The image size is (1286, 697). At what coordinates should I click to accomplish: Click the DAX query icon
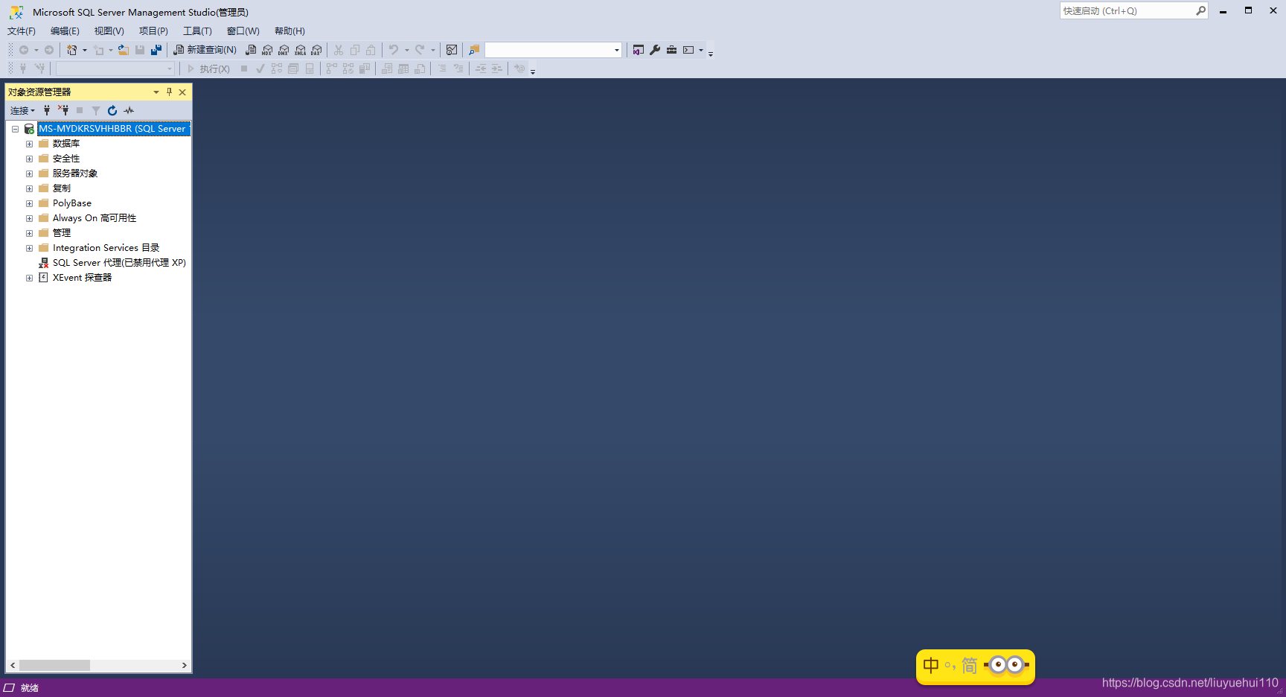(x=316, y=50)
